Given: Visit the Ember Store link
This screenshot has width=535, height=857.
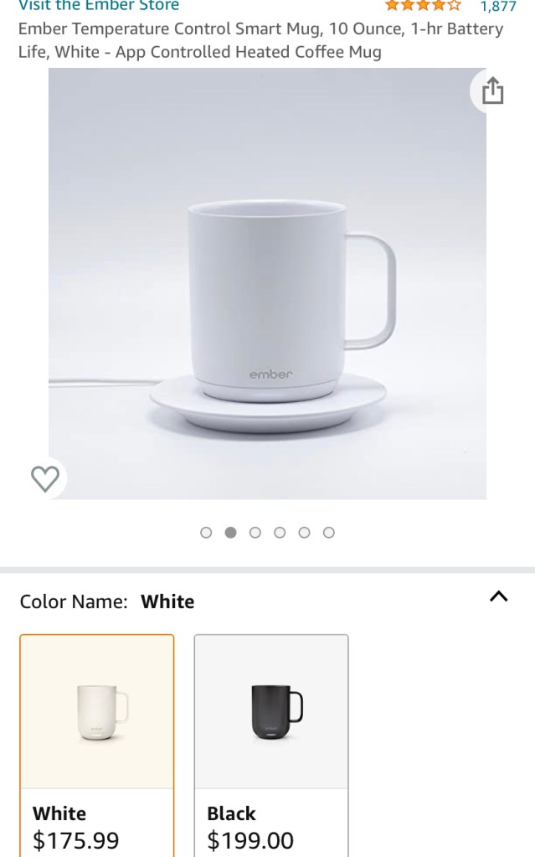Looking at the screenshot, I should [99, 6].
